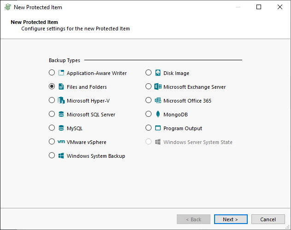Screen dimensions: 291x230
Task: Select the MongoDB radio button
Action: (x=148, y=114)
